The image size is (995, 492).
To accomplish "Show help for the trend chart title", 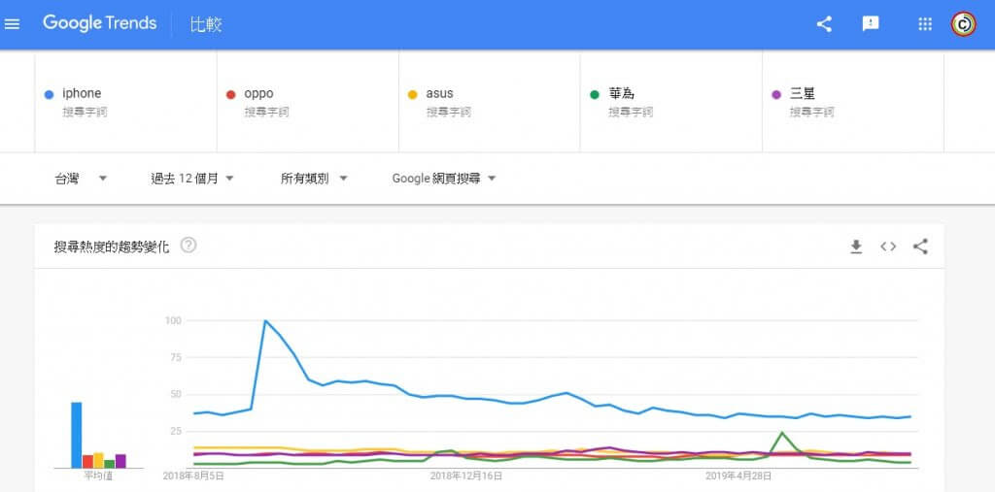I will point(189,246).
